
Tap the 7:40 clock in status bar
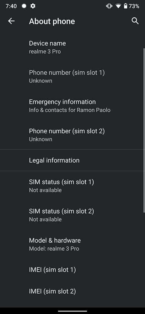[x=11, y=6]
